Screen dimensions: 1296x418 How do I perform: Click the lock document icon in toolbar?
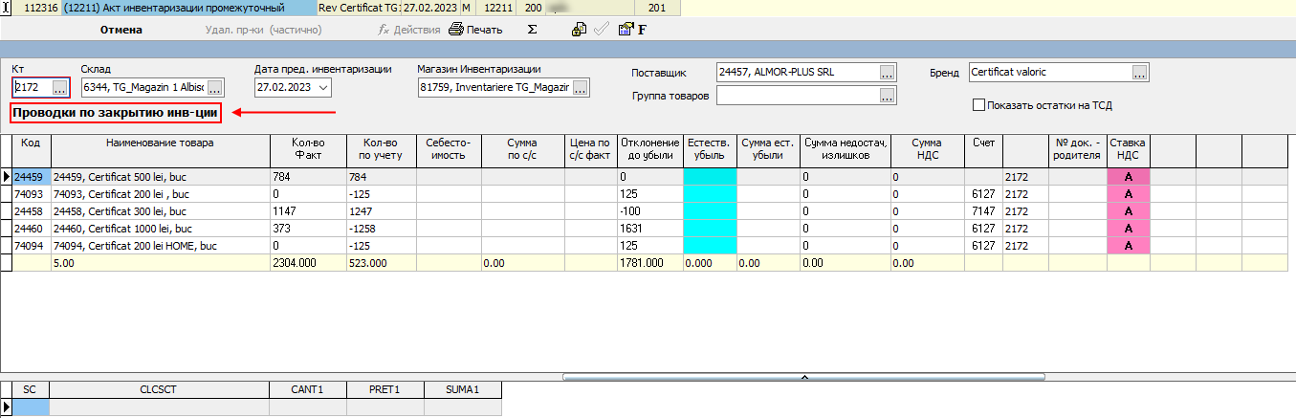[x=579, y=30]
